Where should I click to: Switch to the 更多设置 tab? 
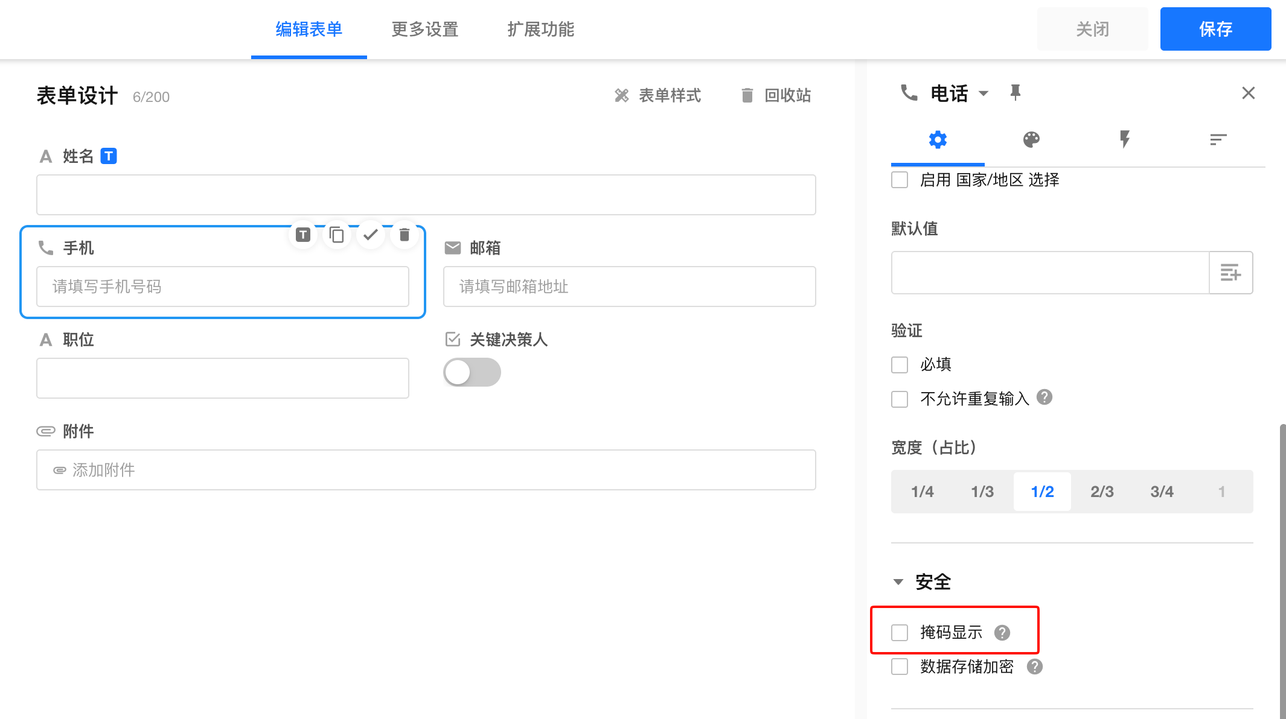pos(424,29)
